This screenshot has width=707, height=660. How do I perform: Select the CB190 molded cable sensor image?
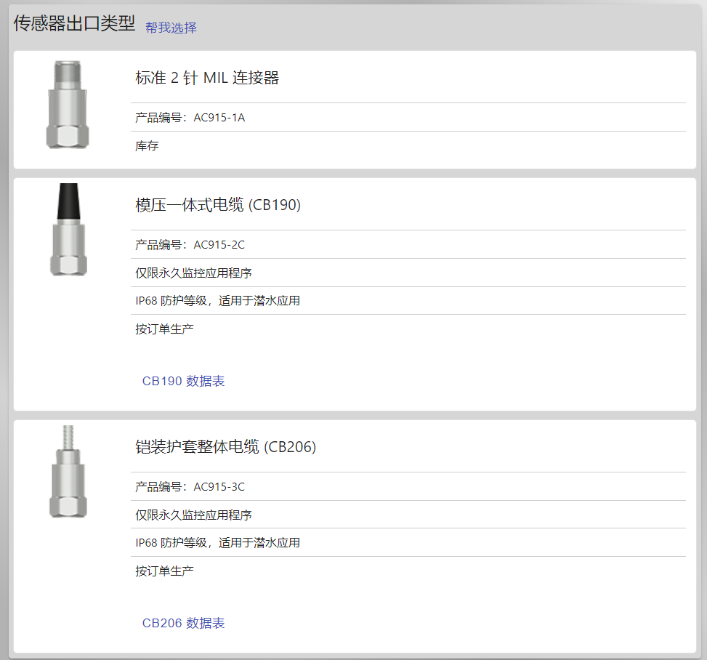point(68,230)
